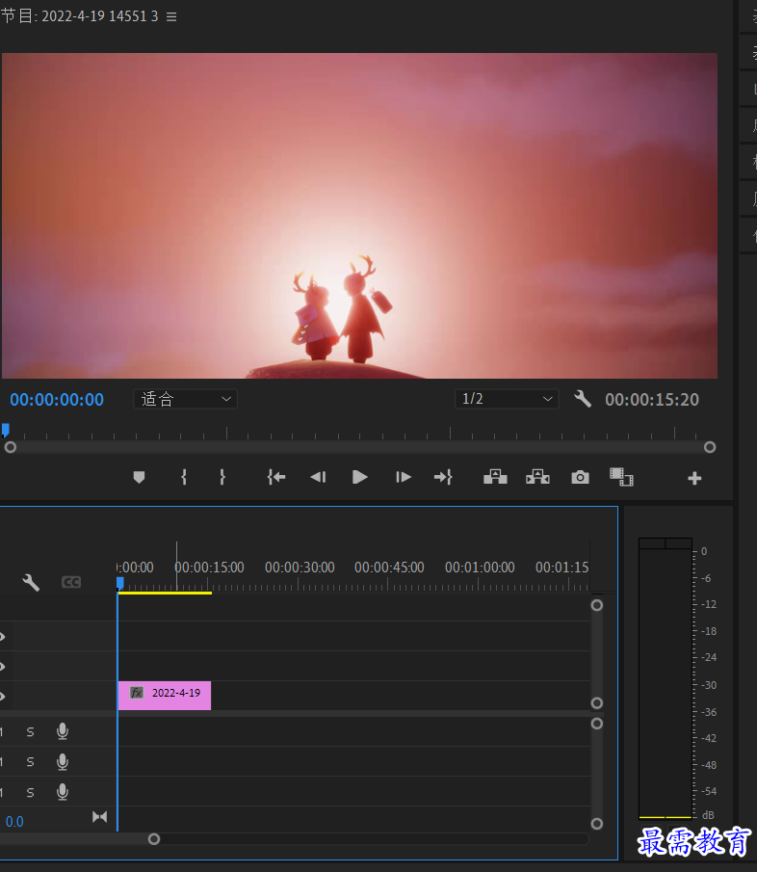Click the timeline horizontal zoom scrollbar handle
Screen dimensions: 757x872
pos(154,838)
